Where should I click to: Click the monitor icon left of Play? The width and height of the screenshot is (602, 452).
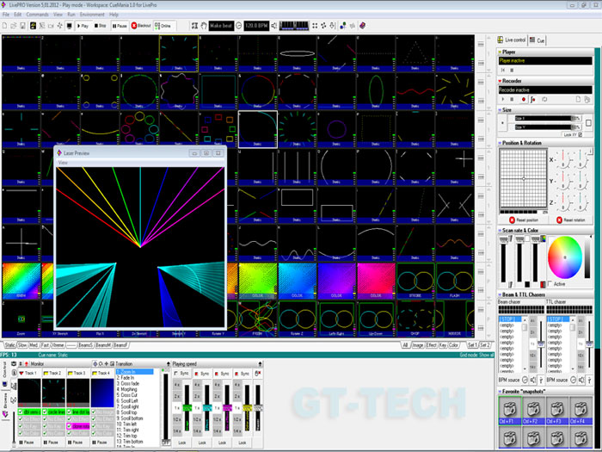69,26
